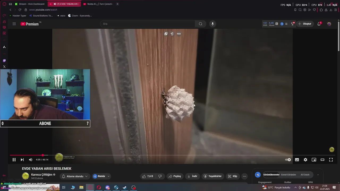Open vidIQ bar chart stats icon

[x=277, y=24]
